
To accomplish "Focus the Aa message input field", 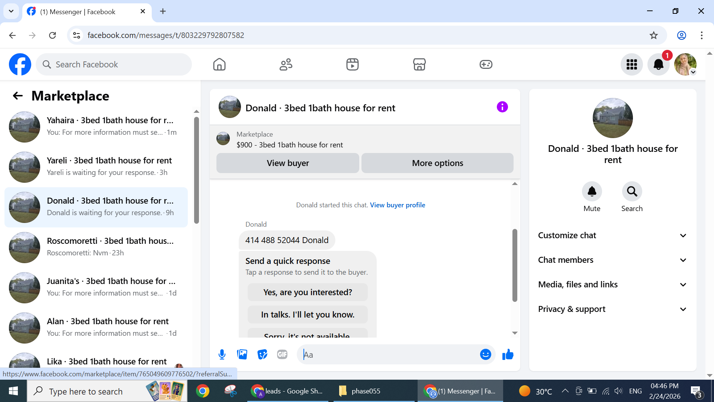I will tap(390, 355).
